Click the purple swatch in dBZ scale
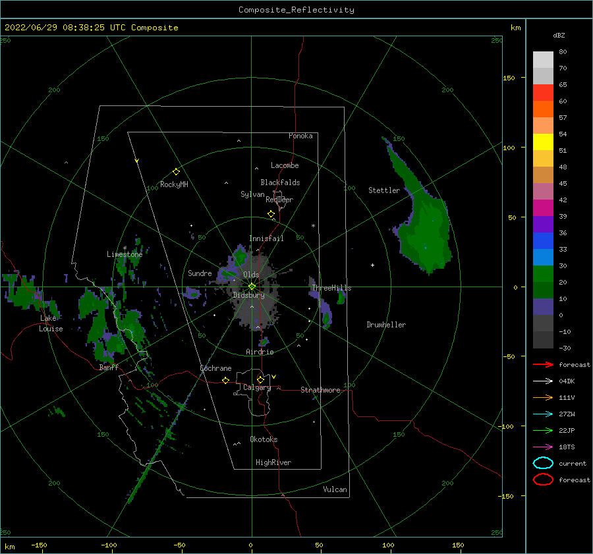The image size is (593, 554). pos(543,225)
